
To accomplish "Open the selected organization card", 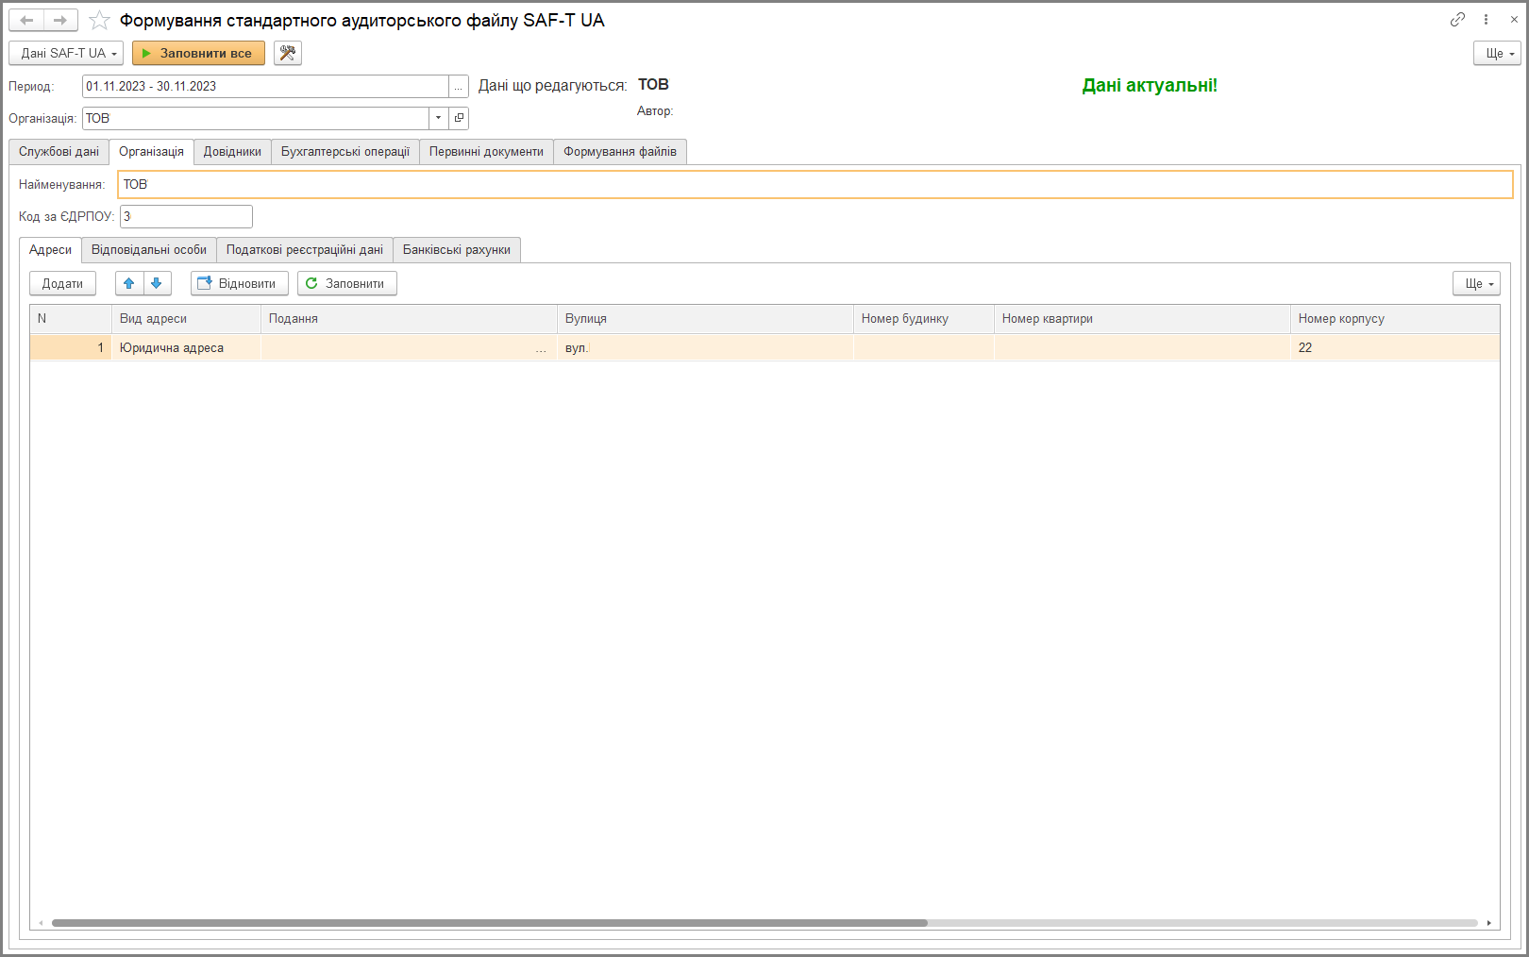I will point(459,118).
